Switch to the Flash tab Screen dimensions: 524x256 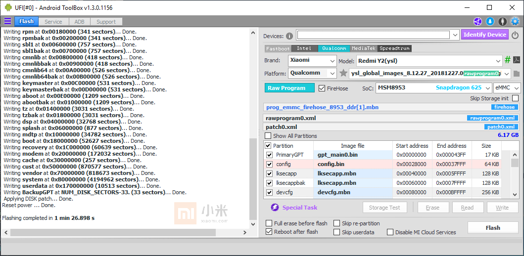26,21
